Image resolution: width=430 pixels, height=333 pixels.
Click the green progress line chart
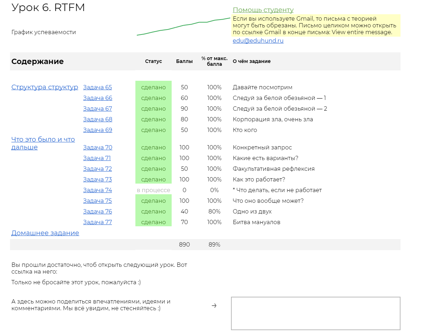(183, 26)
